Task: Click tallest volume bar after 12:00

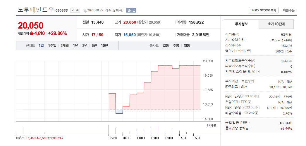Action: coord(158,129)
